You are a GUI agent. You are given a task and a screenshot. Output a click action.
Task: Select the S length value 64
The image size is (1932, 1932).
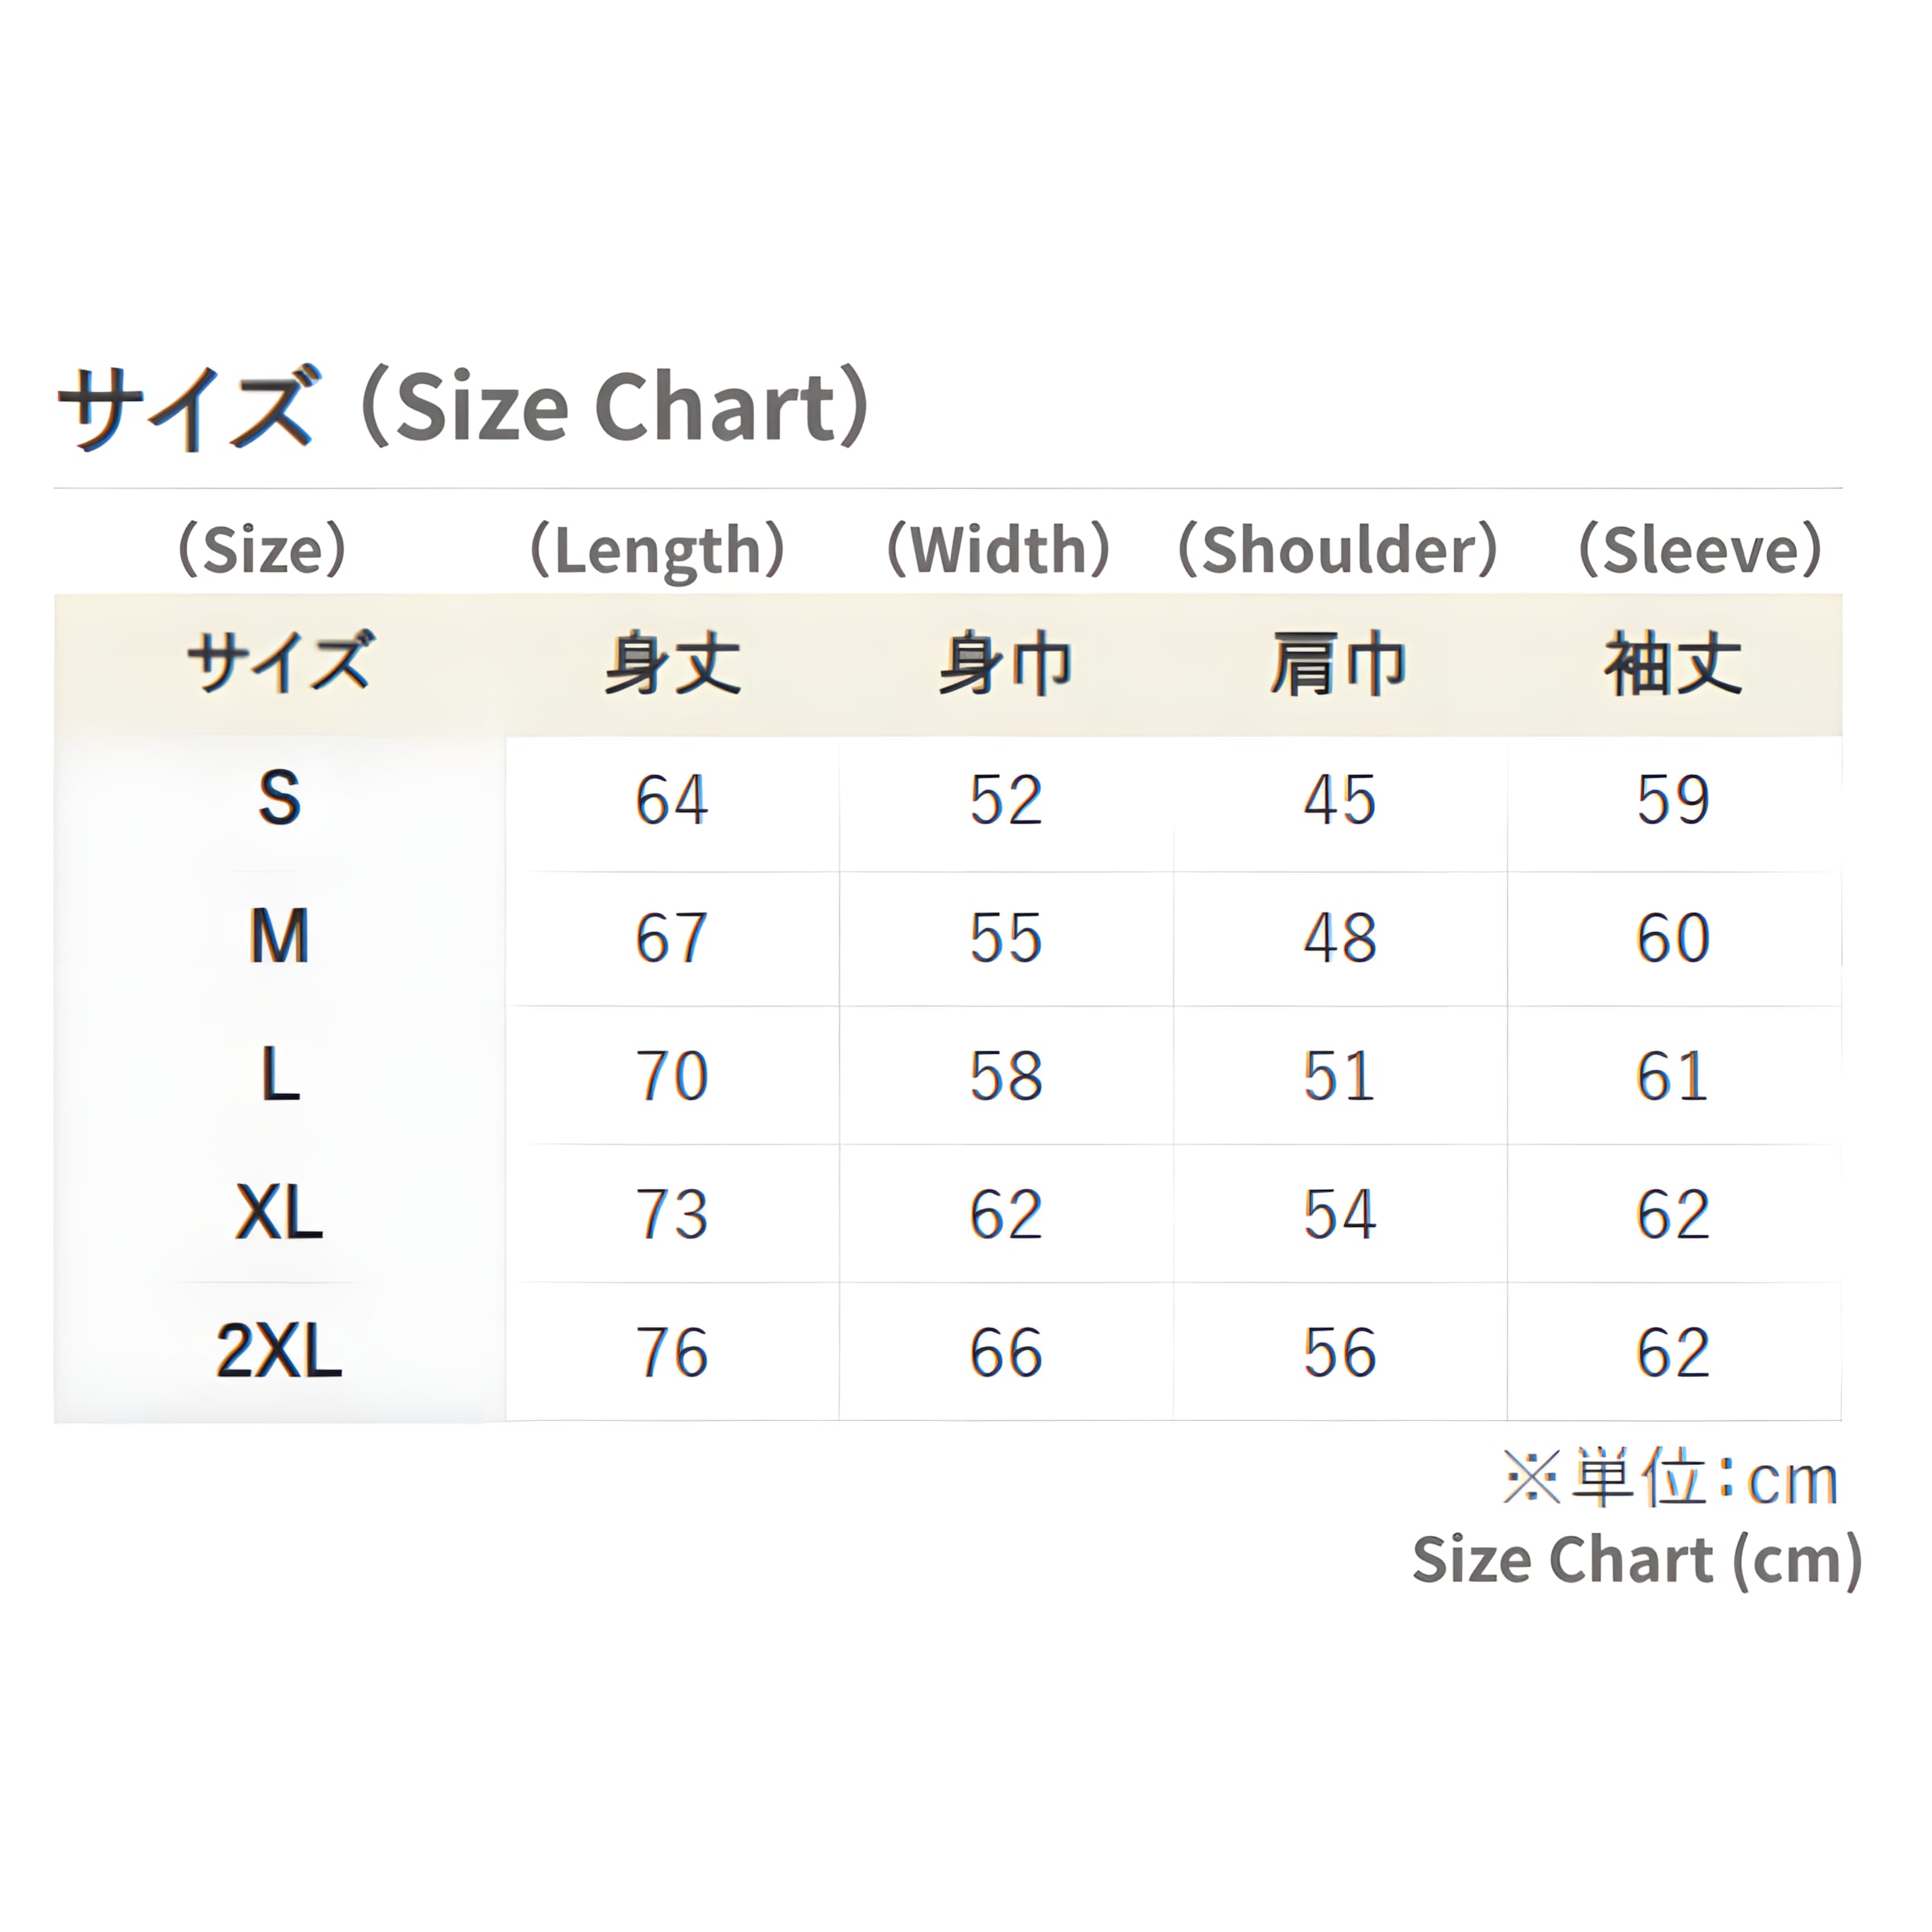[x=672, y=800]
